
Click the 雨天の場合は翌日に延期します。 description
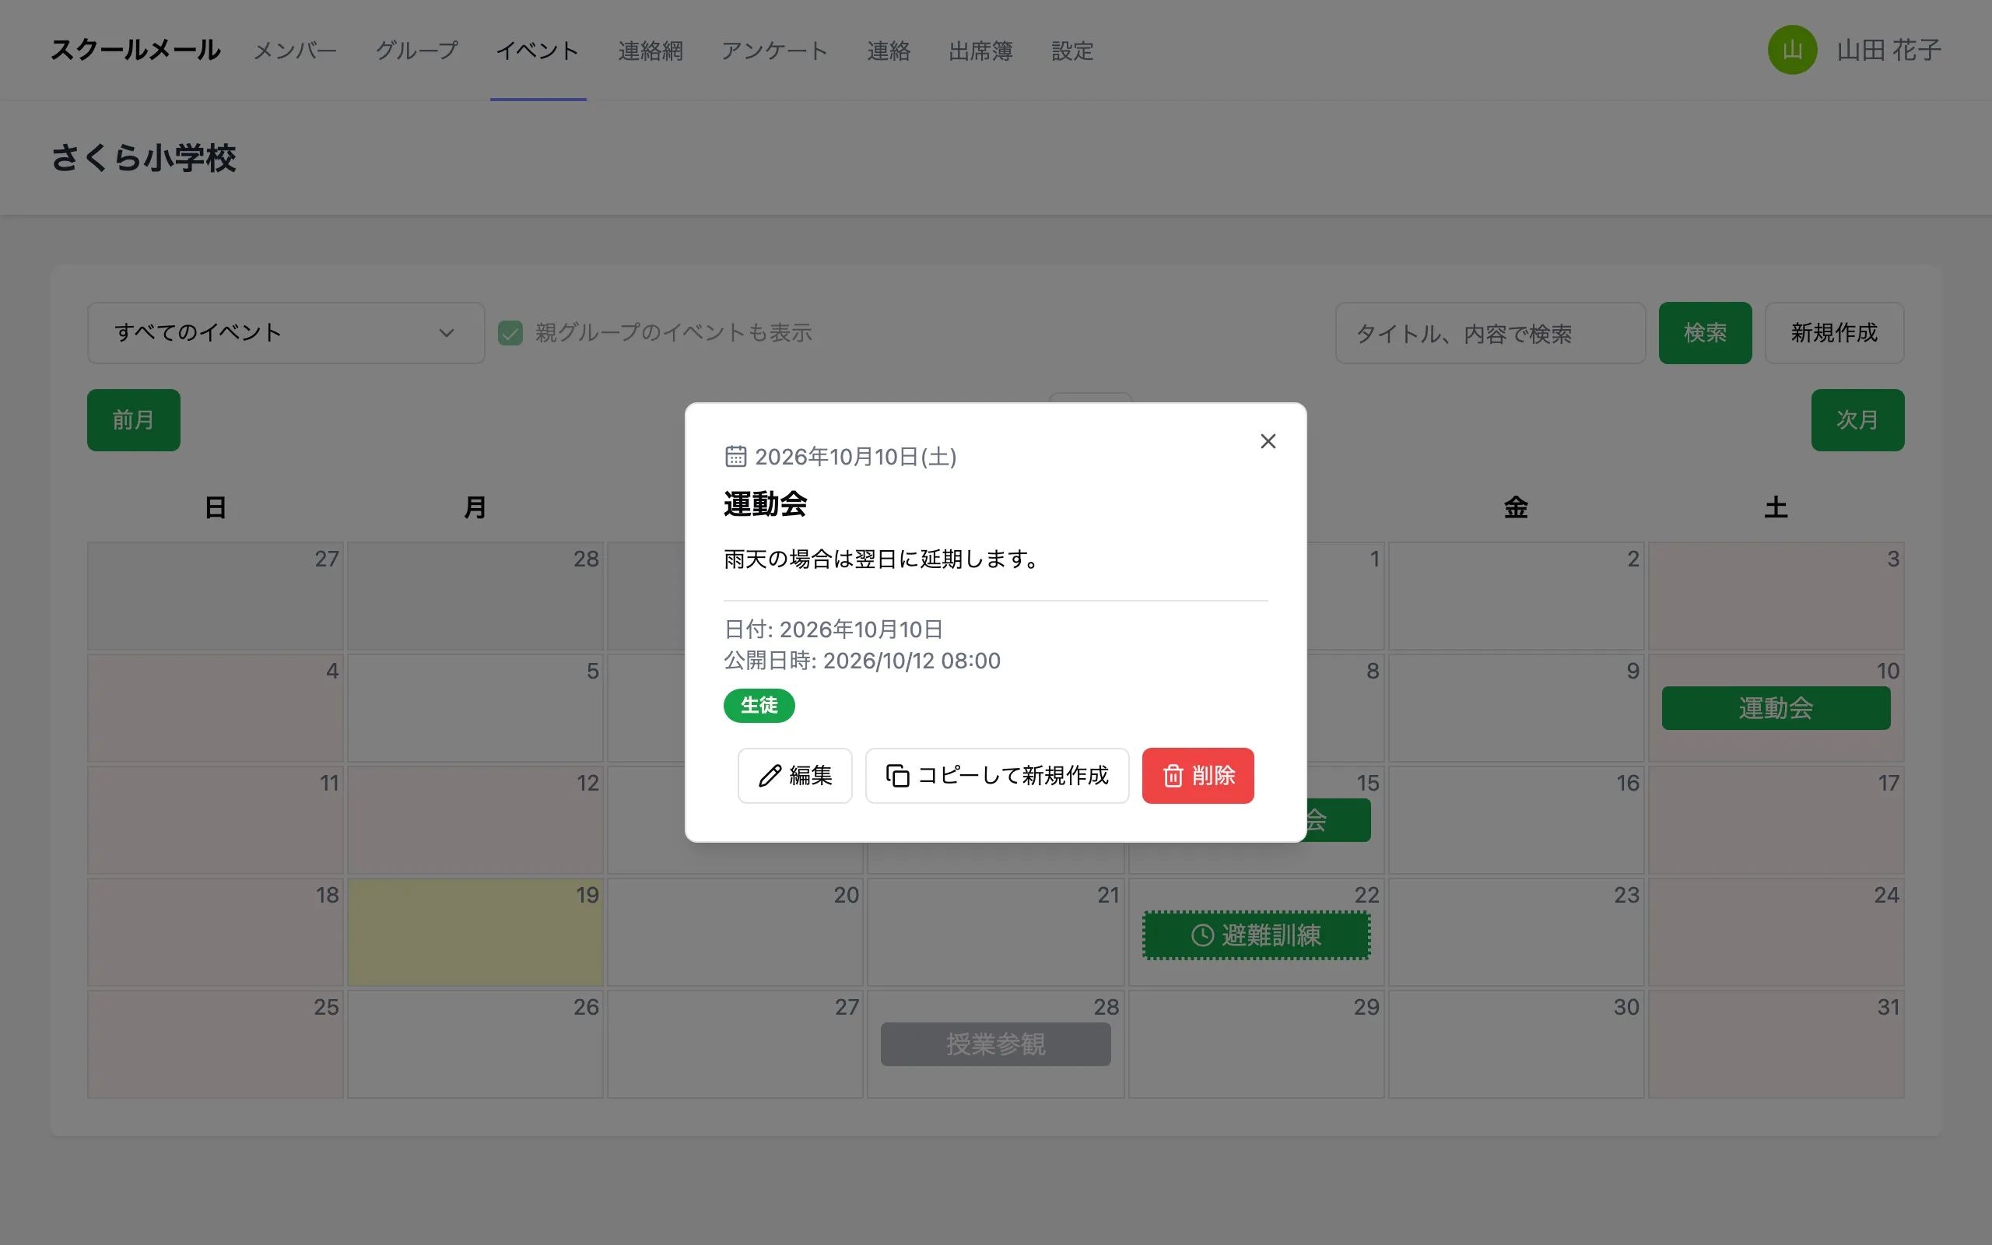pyautogui.click(x=882, y=559)
